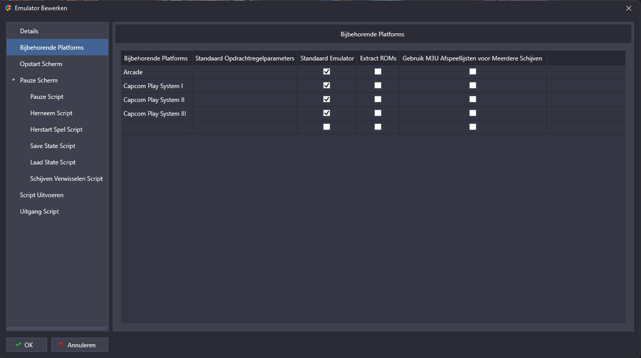Enable Extract ROMs for Arcade
This screenshot has width=641, height=358.
pyautogui.click(x=378, y=72)
